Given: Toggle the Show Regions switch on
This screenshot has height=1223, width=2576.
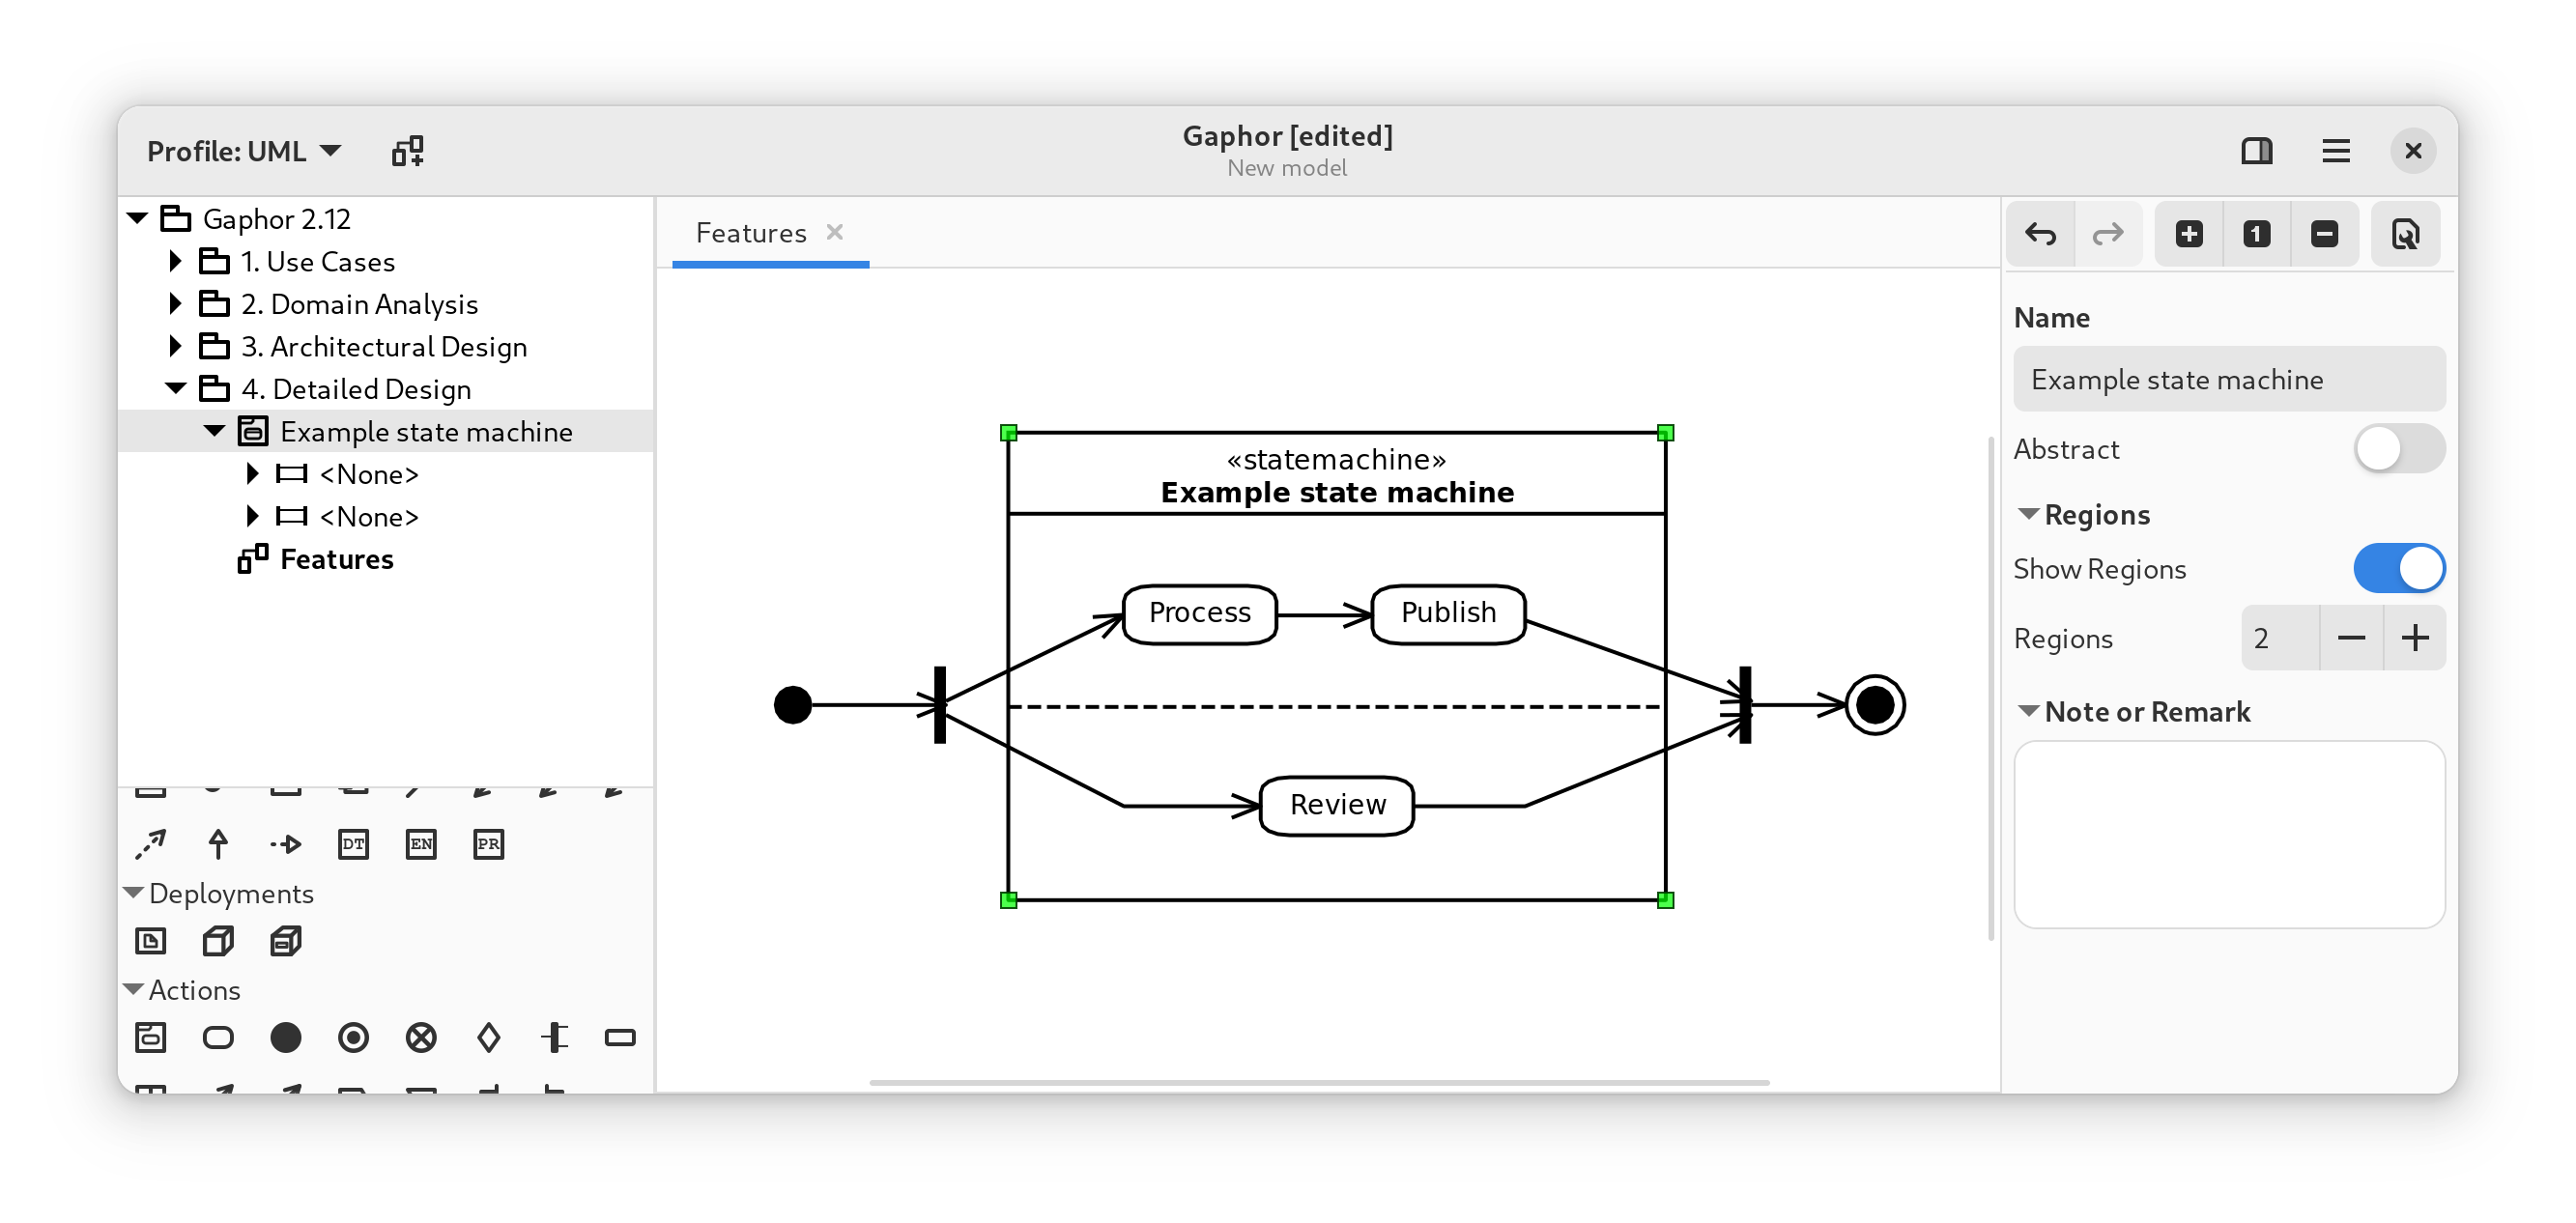Looking at the screenshot, I should tap(2398, 568).
